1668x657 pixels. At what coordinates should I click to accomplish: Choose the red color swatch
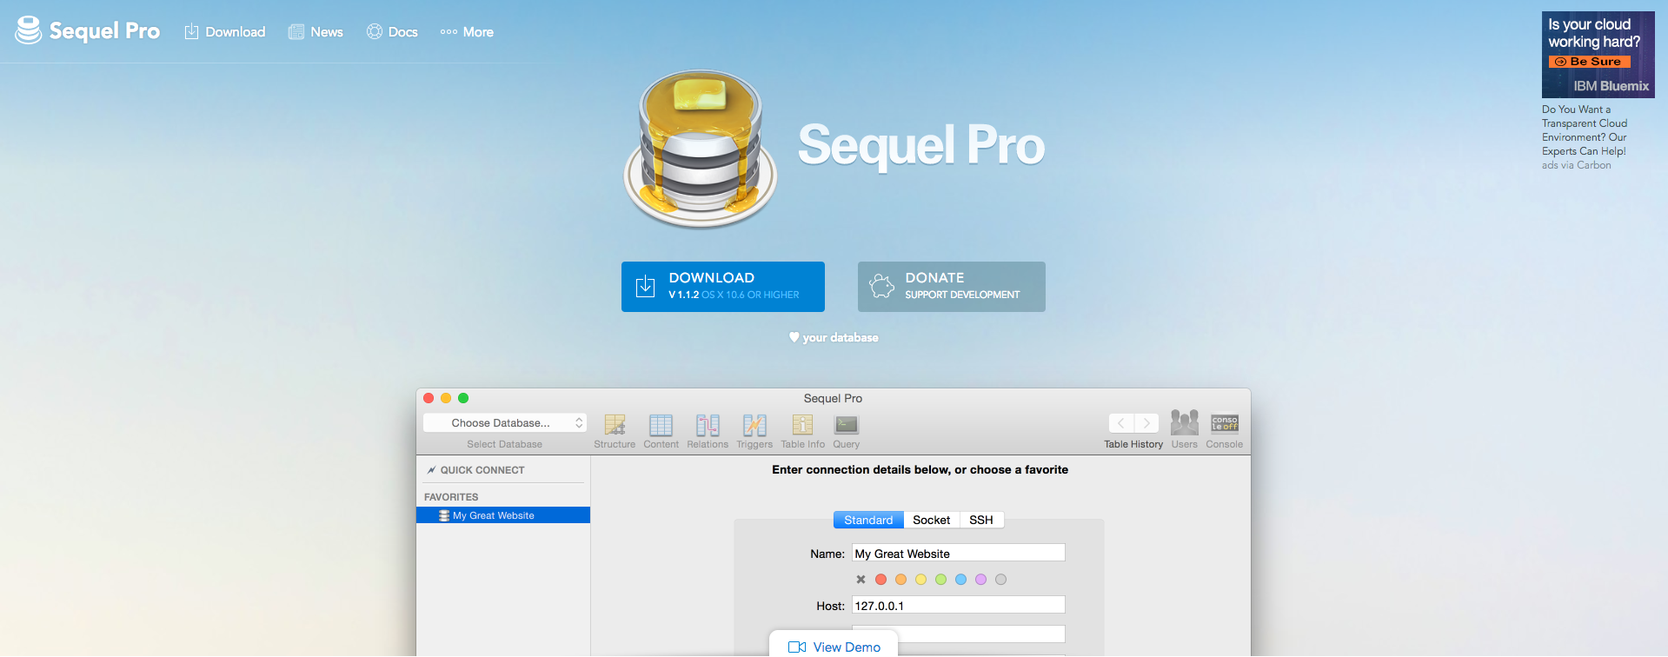click(881, 580)
